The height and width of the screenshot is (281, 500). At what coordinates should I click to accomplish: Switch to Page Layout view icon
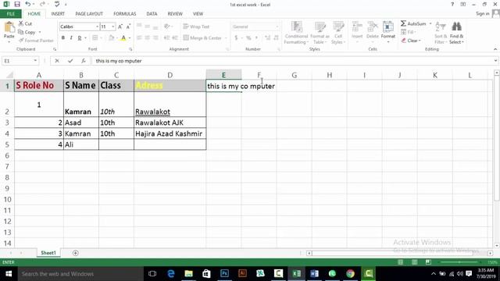[x=414, y=262]
